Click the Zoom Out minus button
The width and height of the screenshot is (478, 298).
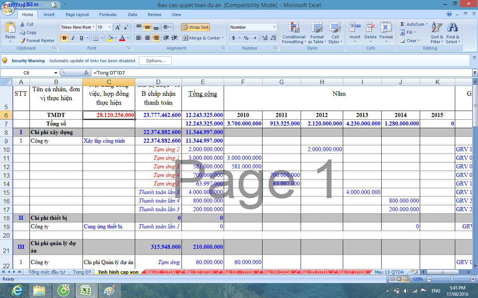tap(429, 279)
